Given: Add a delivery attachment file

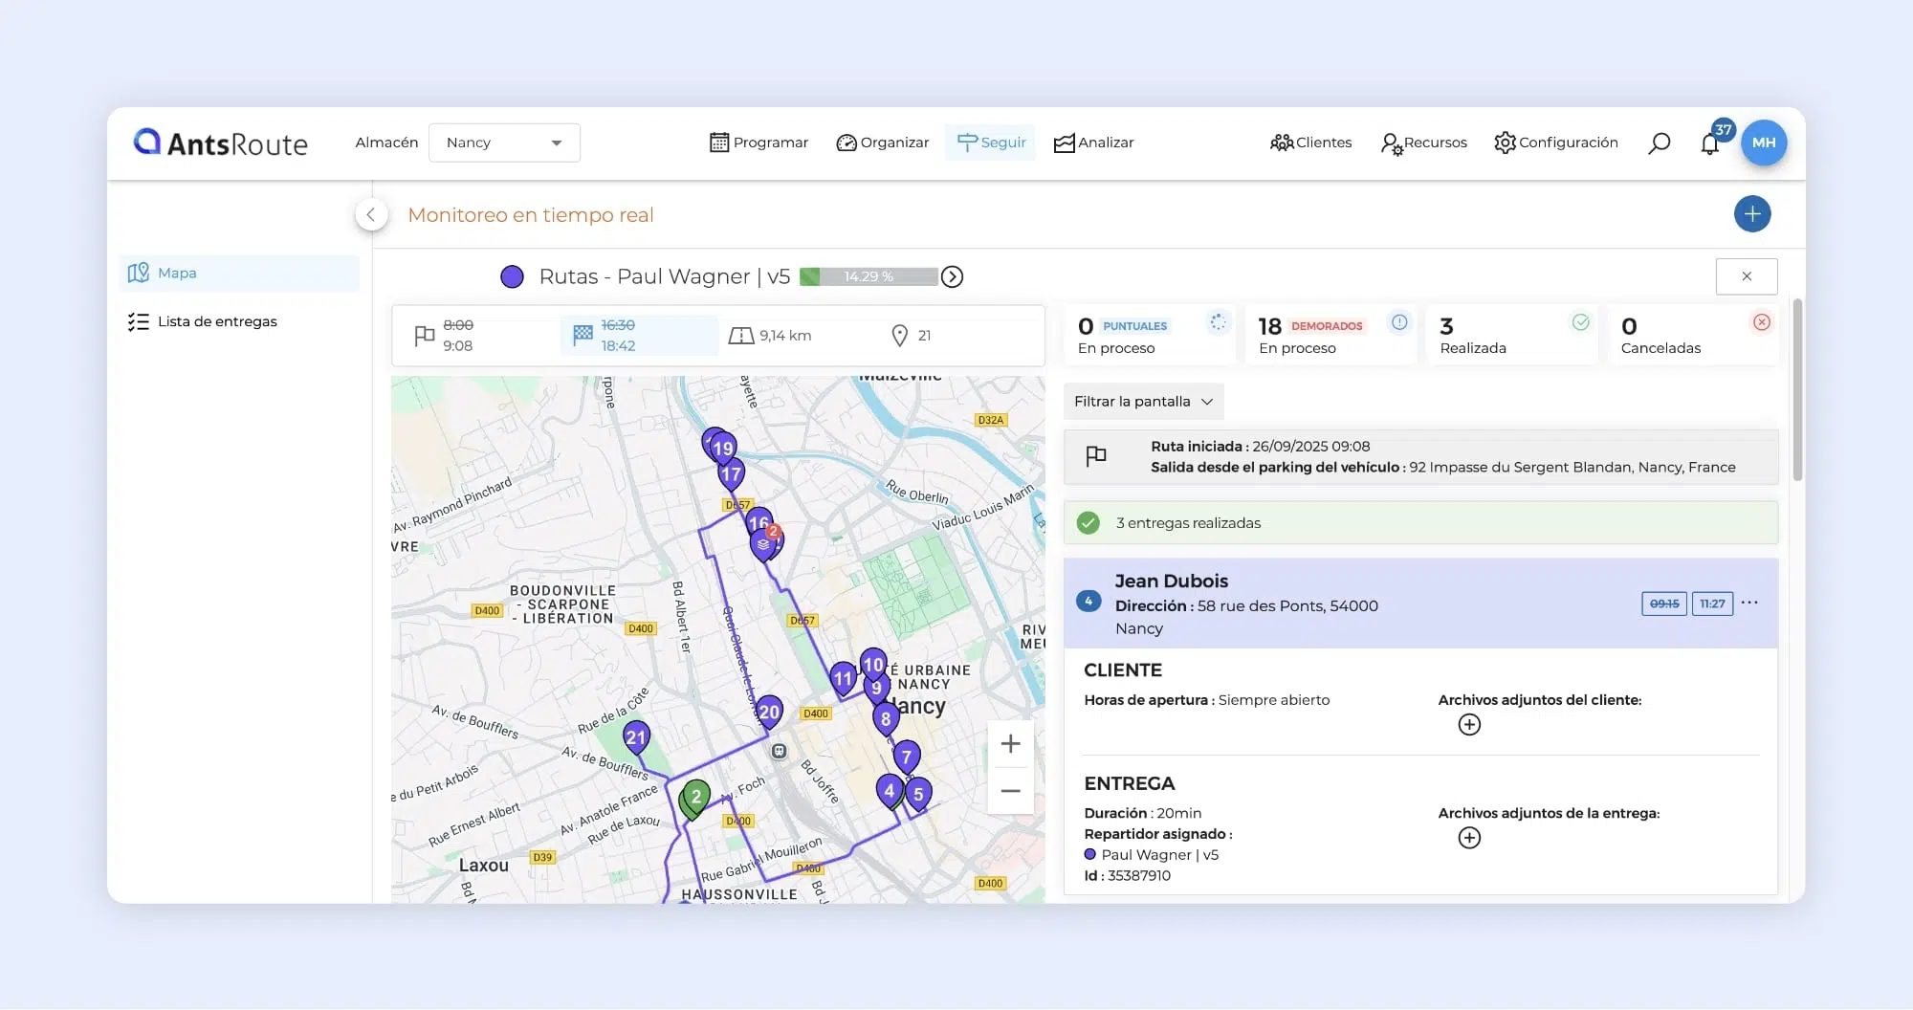Looking at the screenshot, I should [1469, 839].
